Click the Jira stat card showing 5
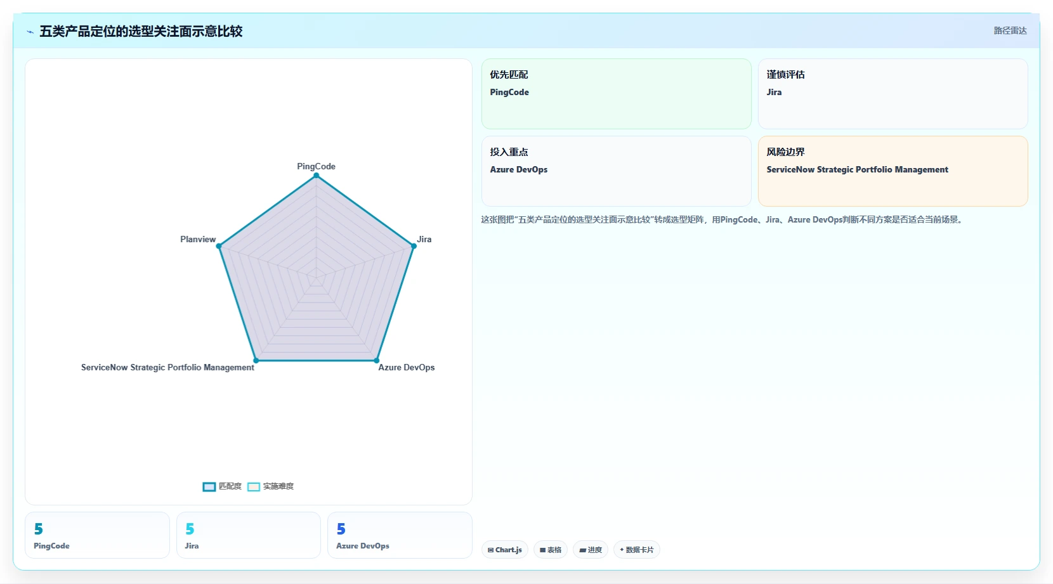Image resolution: width=1053 pixels, height=584 pixels. [248, 535]
